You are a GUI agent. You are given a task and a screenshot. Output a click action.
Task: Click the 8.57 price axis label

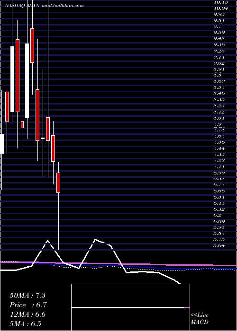coord(219,87)
